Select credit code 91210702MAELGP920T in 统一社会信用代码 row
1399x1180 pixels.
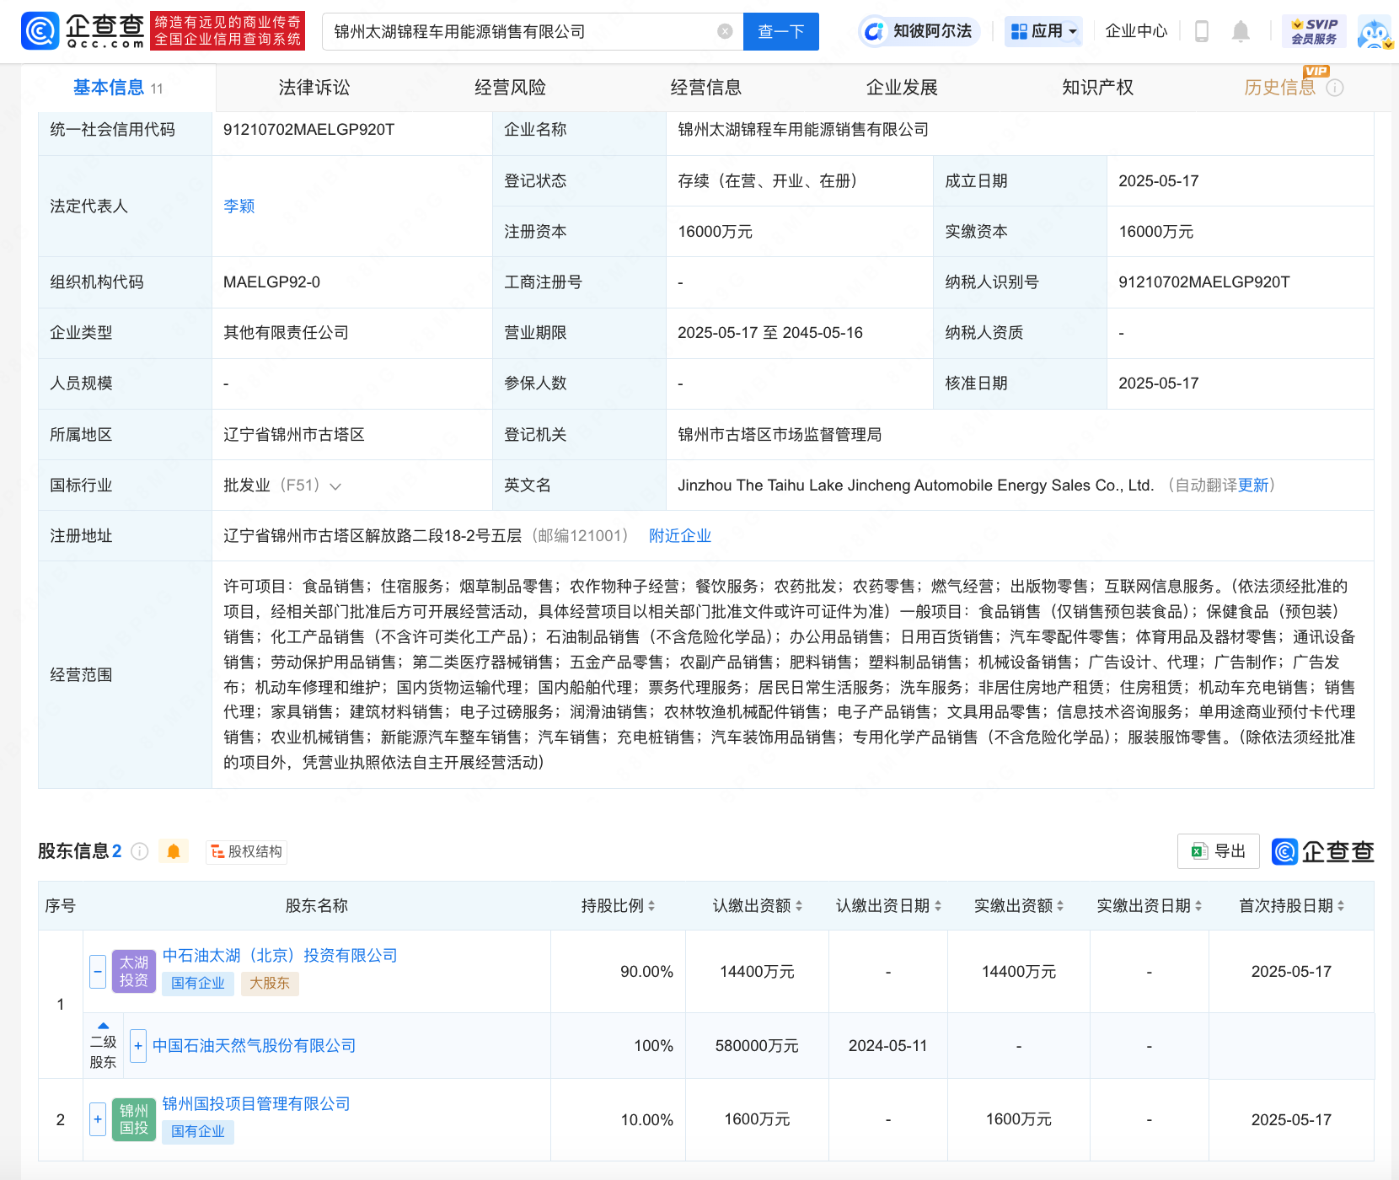[308, 130]
